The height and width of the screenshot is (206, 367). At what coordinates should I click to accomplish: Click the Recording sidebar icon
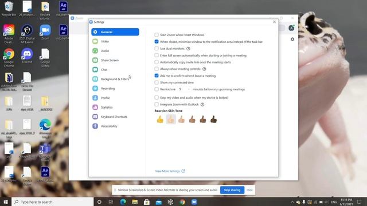click(x=95, y=89)
